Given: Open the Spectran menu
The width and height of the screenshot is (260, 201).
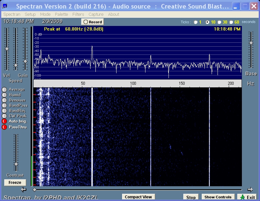Looking at the screenshot, I should [x=12, y=14].
